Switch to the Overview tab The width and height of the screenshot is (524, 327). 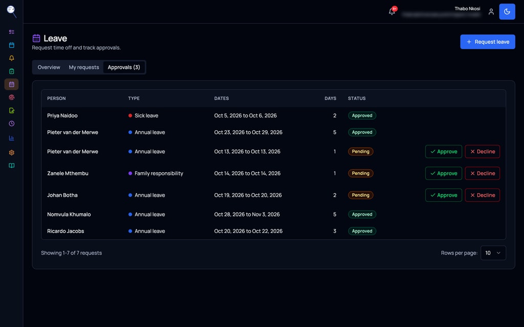[49, 67]
